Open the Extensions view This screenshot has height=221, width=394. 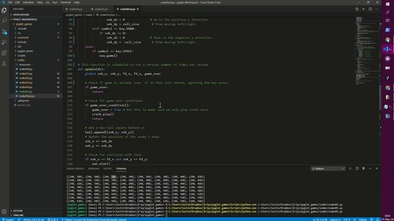(x=4, y=53)
